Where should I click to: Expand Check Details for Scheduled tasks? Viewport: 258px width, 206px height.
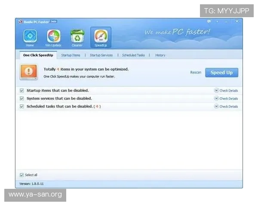tap(226, 106)
